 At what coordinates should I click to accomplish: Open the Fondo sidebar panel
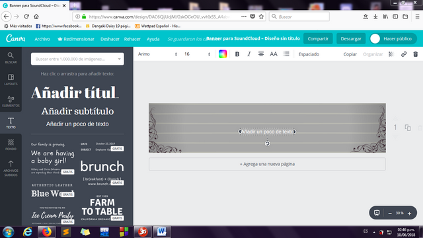(x=11, y=145)
